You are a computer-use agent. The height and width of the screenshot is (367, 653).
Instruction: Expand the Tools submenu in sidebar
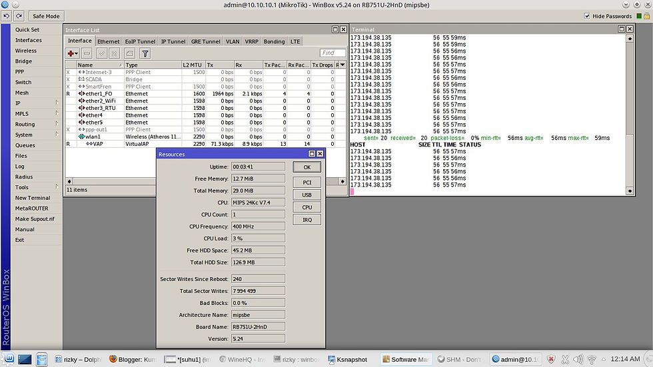36,187
